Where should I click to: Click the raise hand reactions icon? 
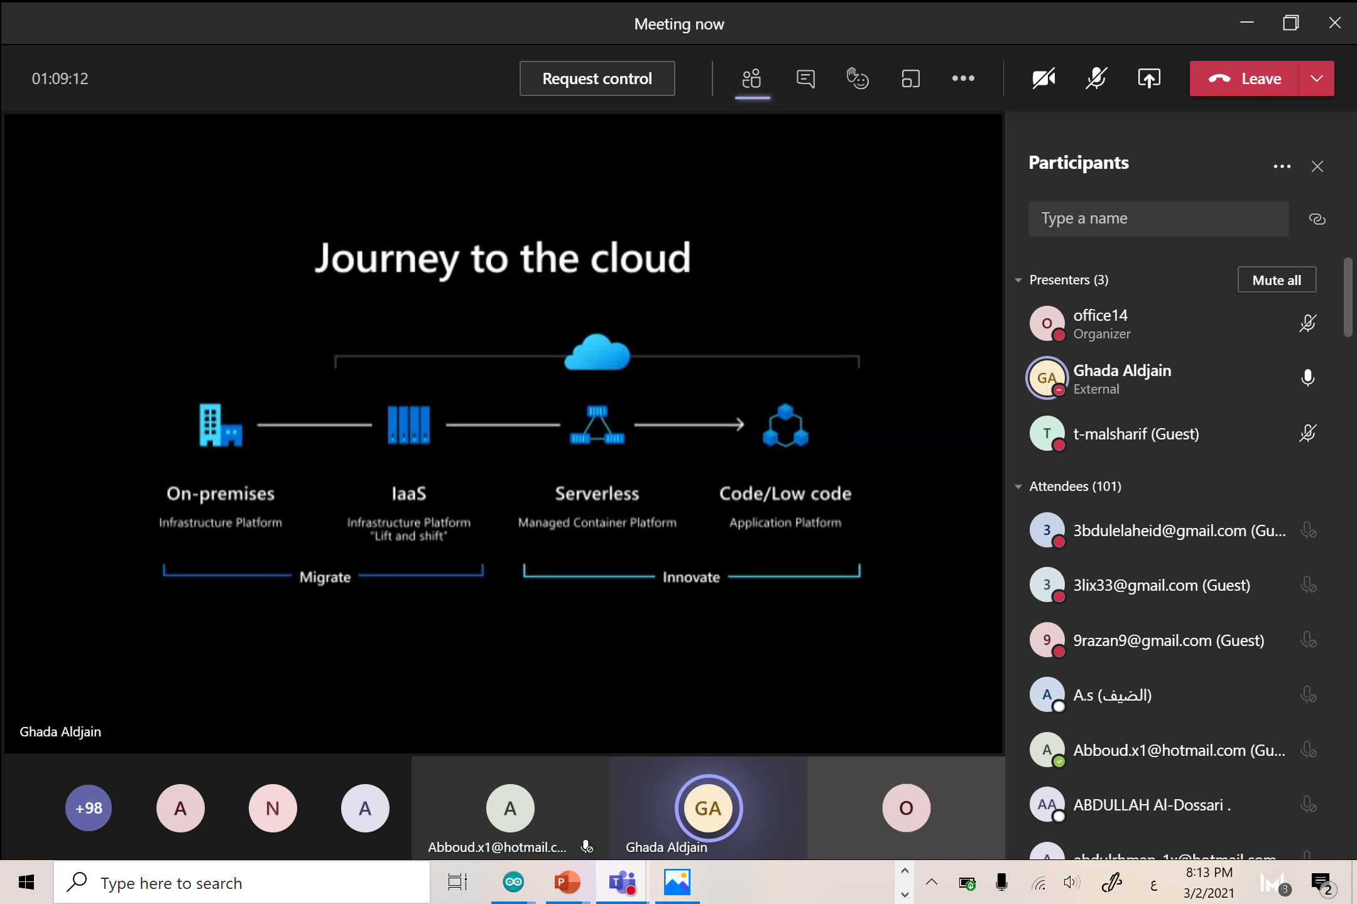[858, 78]
